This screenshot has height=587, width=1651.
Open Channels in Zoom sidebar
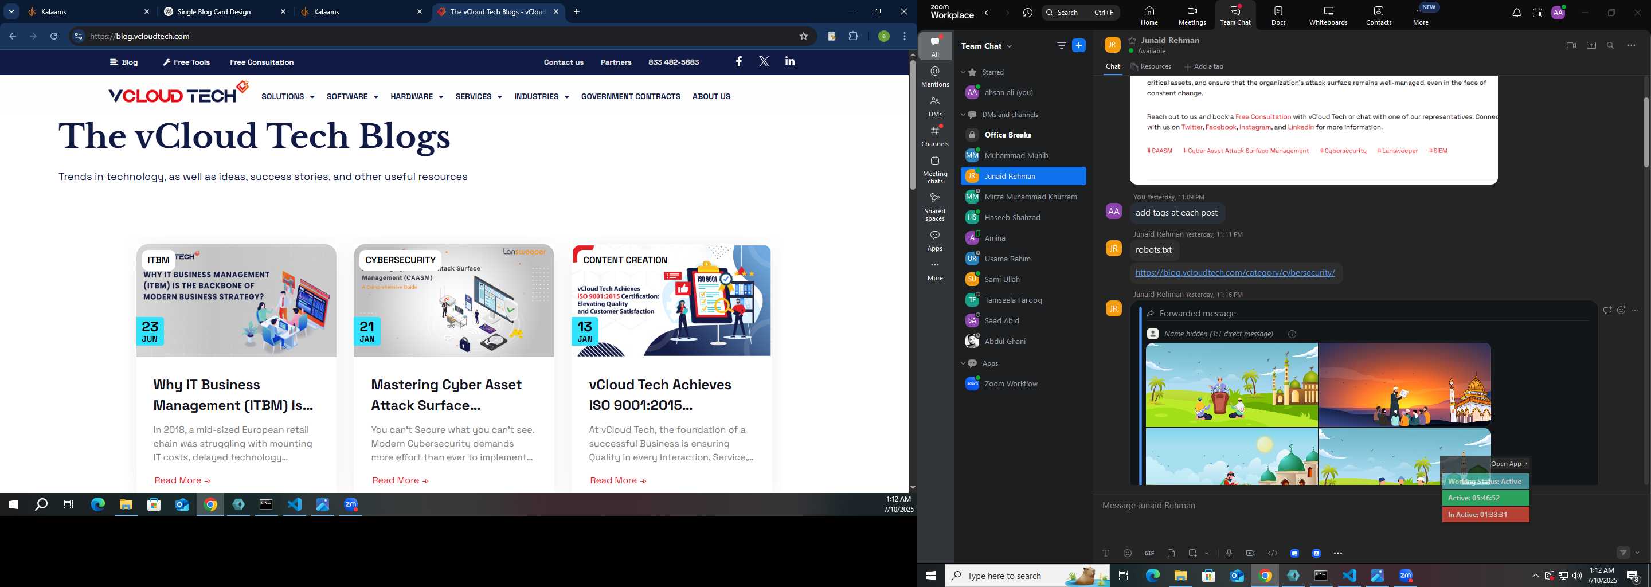935,136
